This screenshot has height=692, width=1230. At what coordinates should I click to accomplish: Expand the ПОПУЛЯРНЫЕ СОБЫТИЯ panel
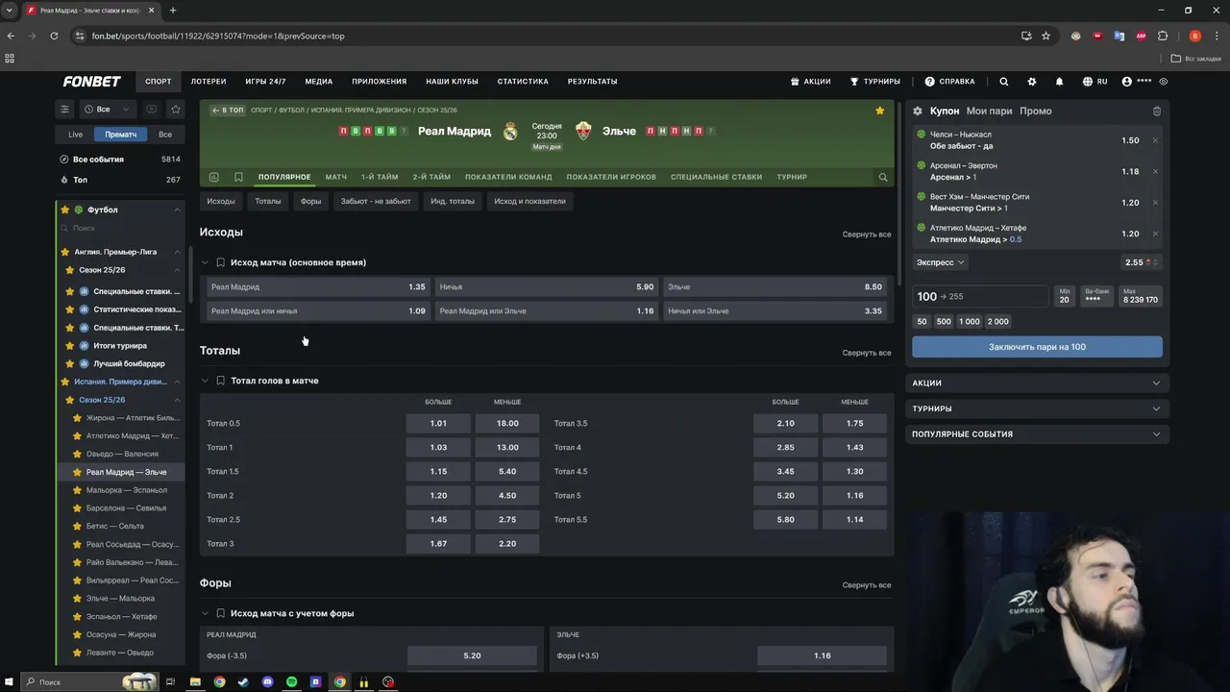tap(1037, 434)
